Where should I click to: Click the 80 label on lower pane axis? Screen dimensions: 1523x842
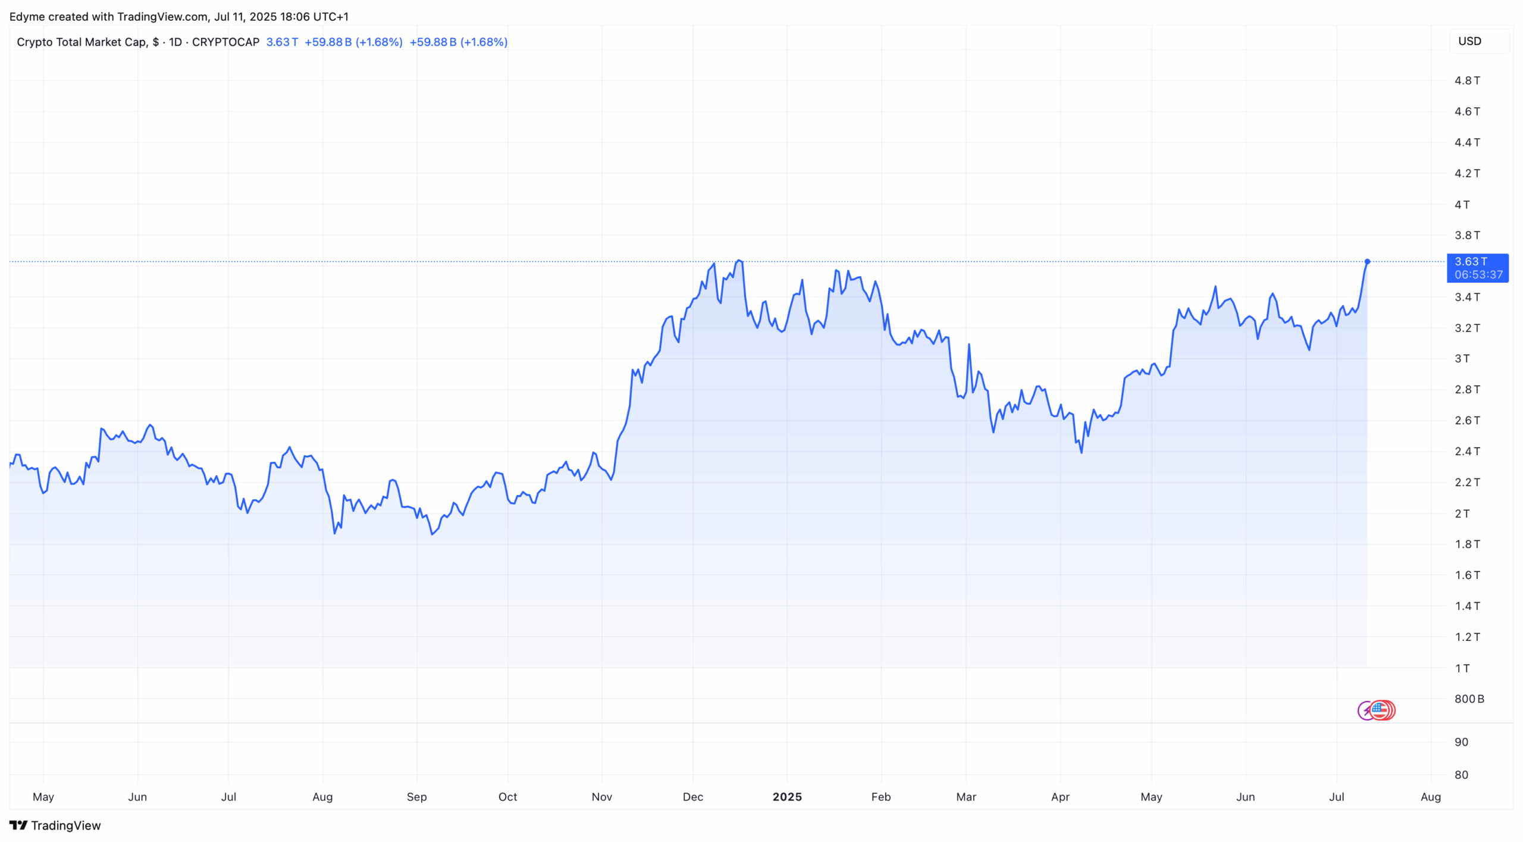coord(1461,775)
